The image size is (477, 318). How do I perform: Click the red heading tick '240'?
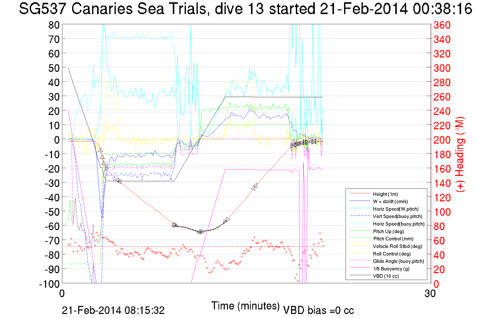click(x=442, y=111)
